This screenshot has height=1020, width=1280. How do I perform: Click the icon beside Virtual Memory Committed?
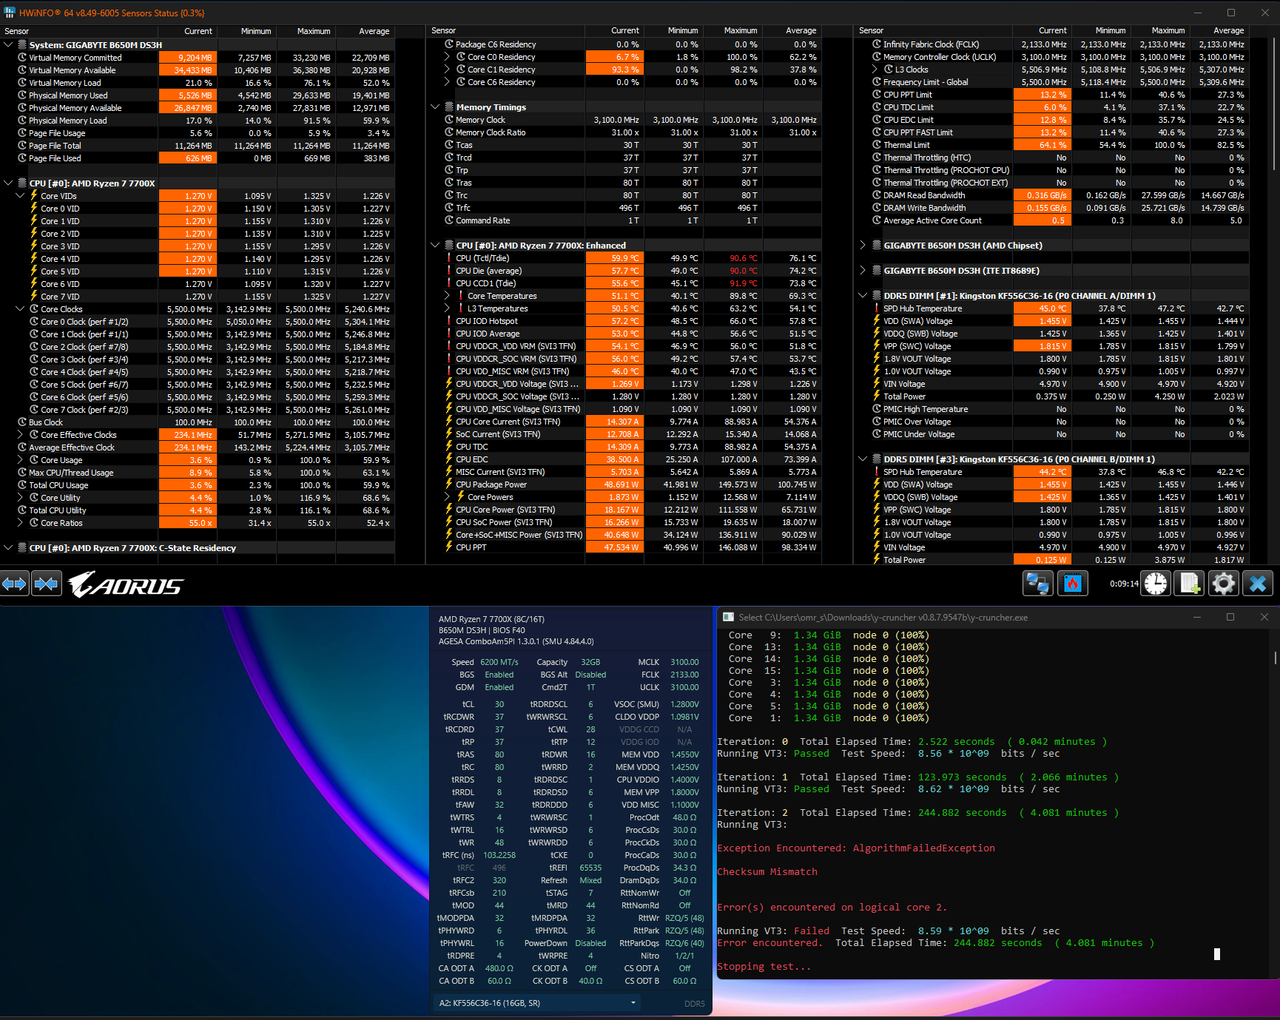coord(22,58)
